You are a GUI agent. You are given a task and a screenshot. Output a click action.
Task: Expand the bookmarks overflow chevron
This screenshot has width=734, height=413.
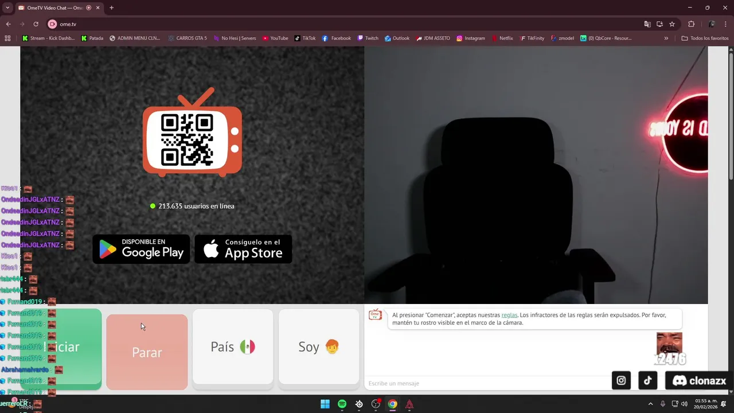point(666,38)
